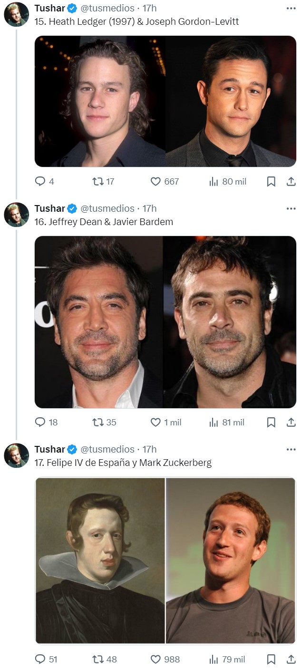
Task: Open the @tusmedios handle on tweet 16
Action: 107,208
